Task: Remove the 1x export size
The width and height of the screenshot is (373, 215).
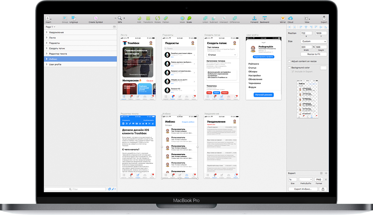Action: tap(326, 180)
